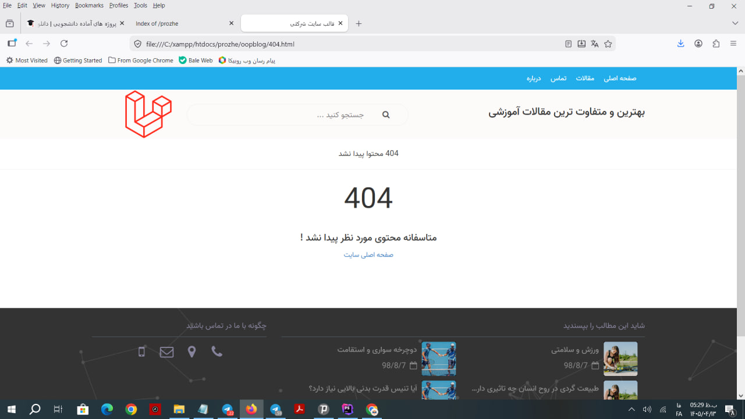
Task: Open the Firefox account icon
Action: coord(698,44)
